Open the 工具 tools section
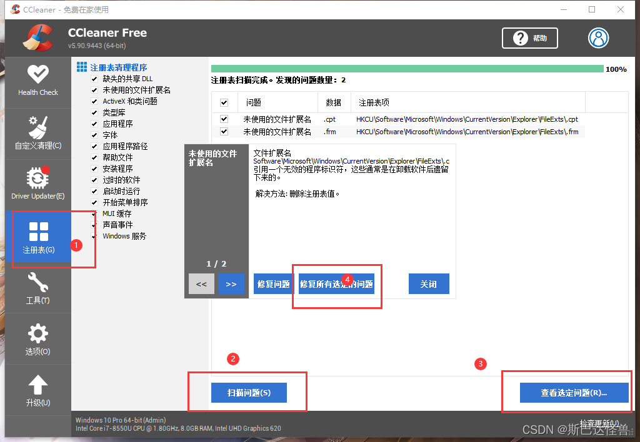 (x=38, y=288)
